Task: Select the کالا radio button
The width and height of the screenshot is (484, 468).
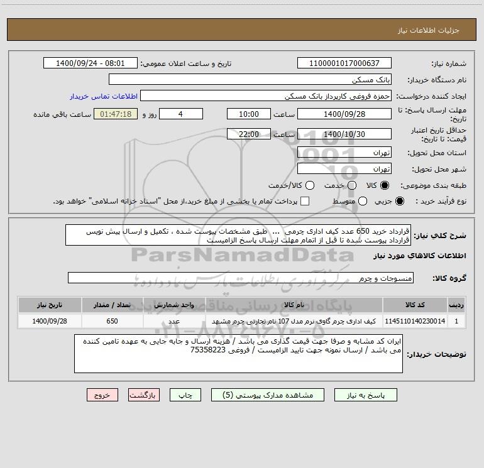Action: click(385, 185)
